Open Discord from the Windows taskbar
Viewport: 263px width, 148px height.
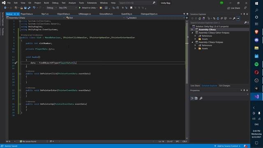(256, 40)
